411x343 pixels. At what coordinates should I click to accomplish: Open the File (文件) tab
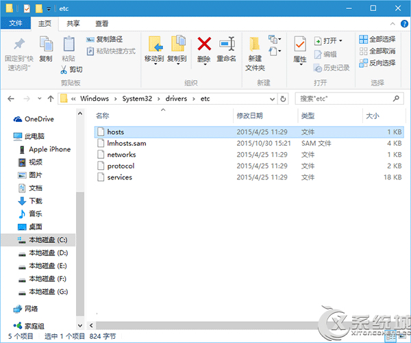click(x=16, y=23)
